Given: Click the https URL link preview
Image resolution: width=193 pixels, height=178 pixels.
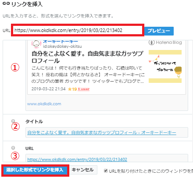Looking at the screenshot, I should [77, 159].
